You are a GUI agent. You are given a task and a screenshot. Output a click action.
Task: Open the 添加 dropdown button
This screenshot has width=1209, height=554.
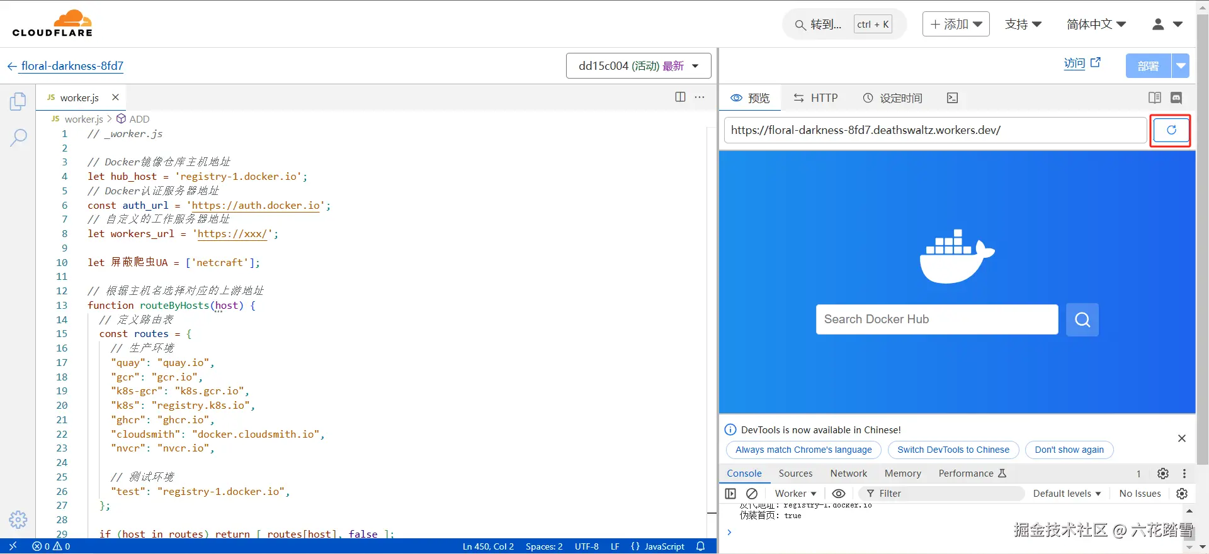956,24
